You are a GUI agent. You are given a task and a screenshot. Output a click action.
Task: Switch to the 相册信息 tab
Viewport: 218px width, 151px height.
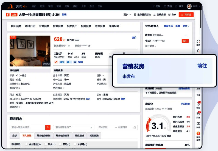(86, 26)
